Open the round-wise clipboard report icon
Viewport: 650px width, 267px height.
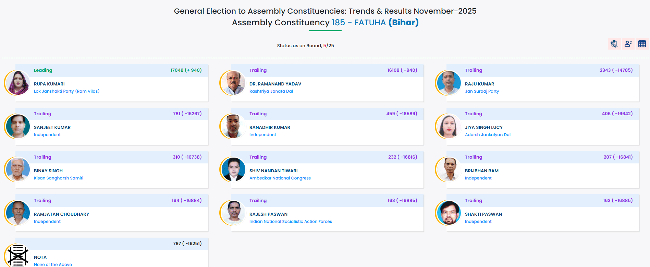(614, 44)
